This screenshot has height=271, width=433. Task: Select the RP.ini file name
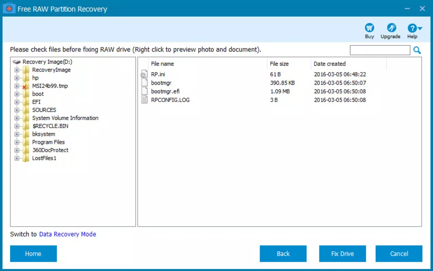158,74
